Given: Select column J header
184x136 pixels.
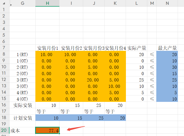Looking at the screenshot, I should pos(94,3).
